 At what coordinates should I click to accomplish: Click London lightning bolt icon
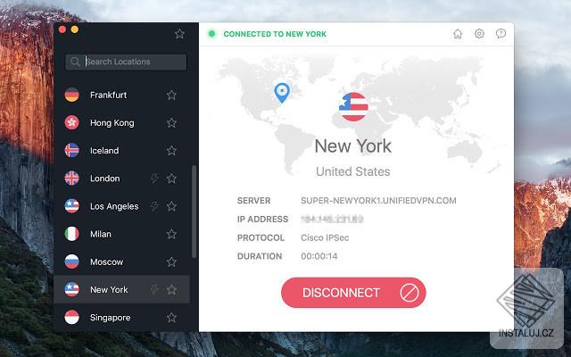point(154,178)
